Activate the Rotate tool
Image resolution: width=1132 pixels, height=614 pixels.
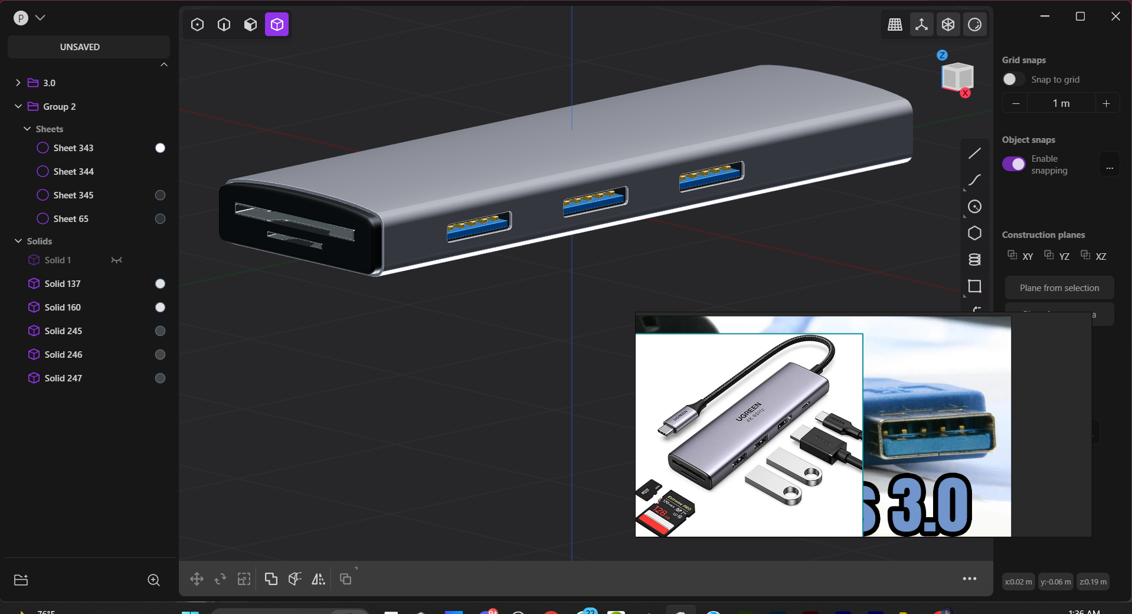click(x=220, y=579)
